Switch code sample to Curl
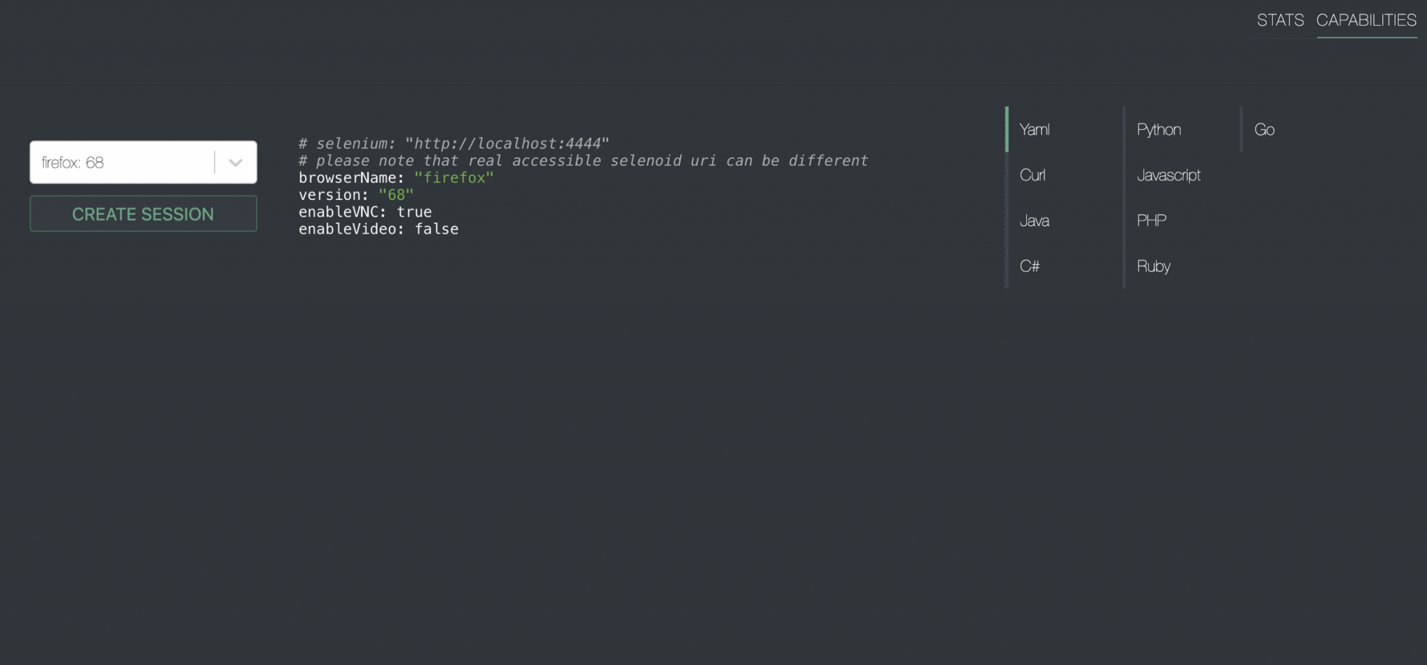1427x665 pixels. click(1032, 175)
